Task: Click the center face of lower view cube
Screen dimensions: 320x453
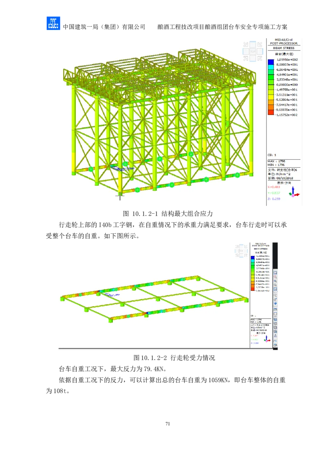Action: pos(241,251)
